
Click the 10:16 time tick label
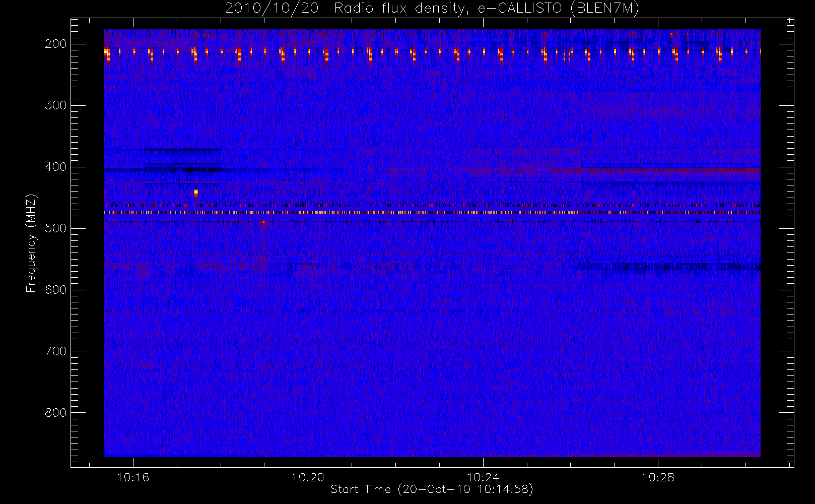133,477
